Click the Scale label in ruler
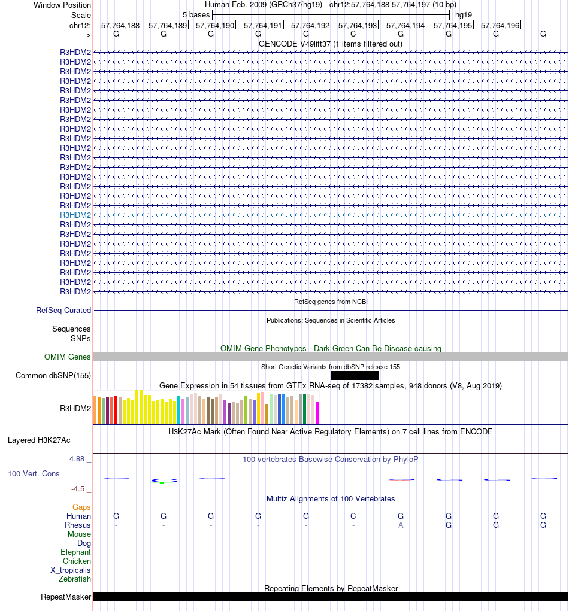The width and height of the screenshot is (569, 611). tap(81, 15)
